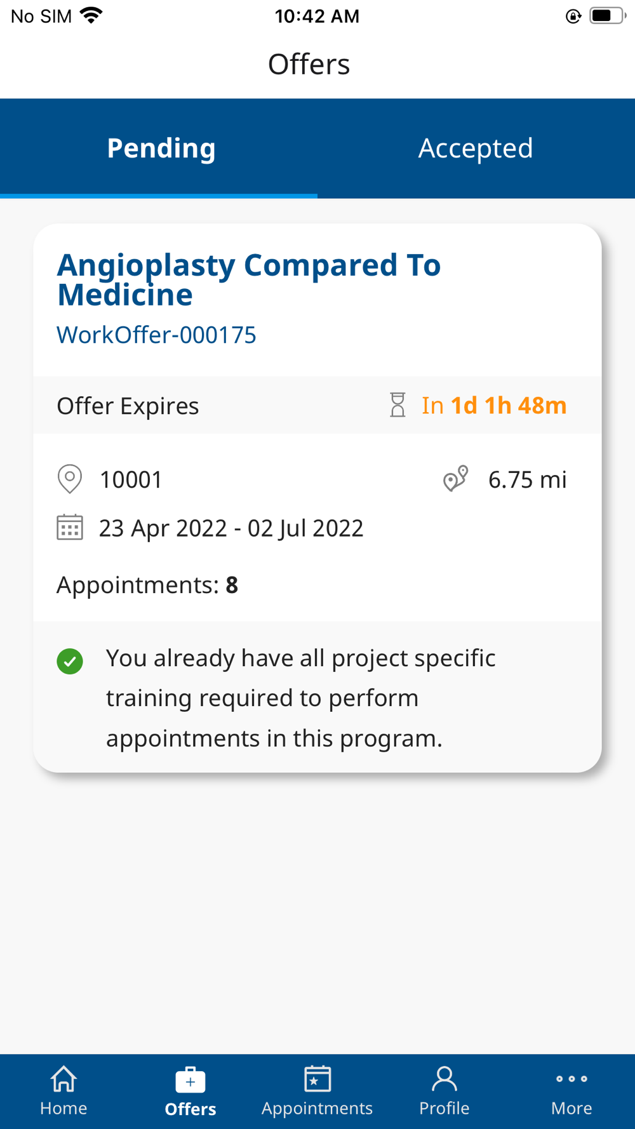Screen dimensions: 635x1129
Task: Select the Pending tab
Action: pos(161,149)
